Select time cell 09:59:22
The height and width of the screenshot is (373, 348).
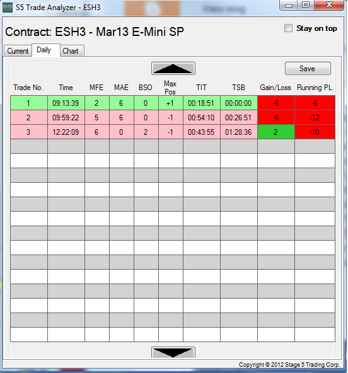[x=66, y=118]
